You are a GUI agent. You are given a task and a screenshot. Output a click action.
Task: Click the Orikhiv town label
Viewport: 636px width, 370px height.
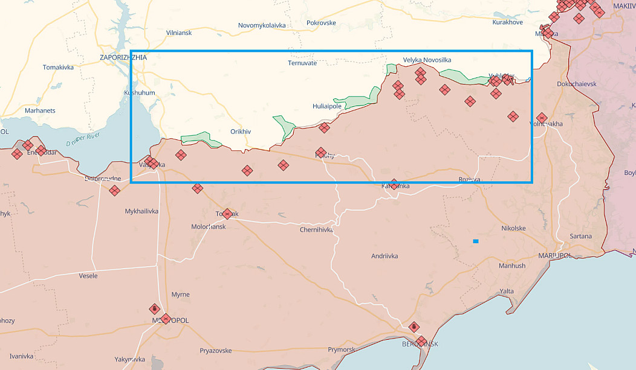pyautogui.click(x=241, y=131)
